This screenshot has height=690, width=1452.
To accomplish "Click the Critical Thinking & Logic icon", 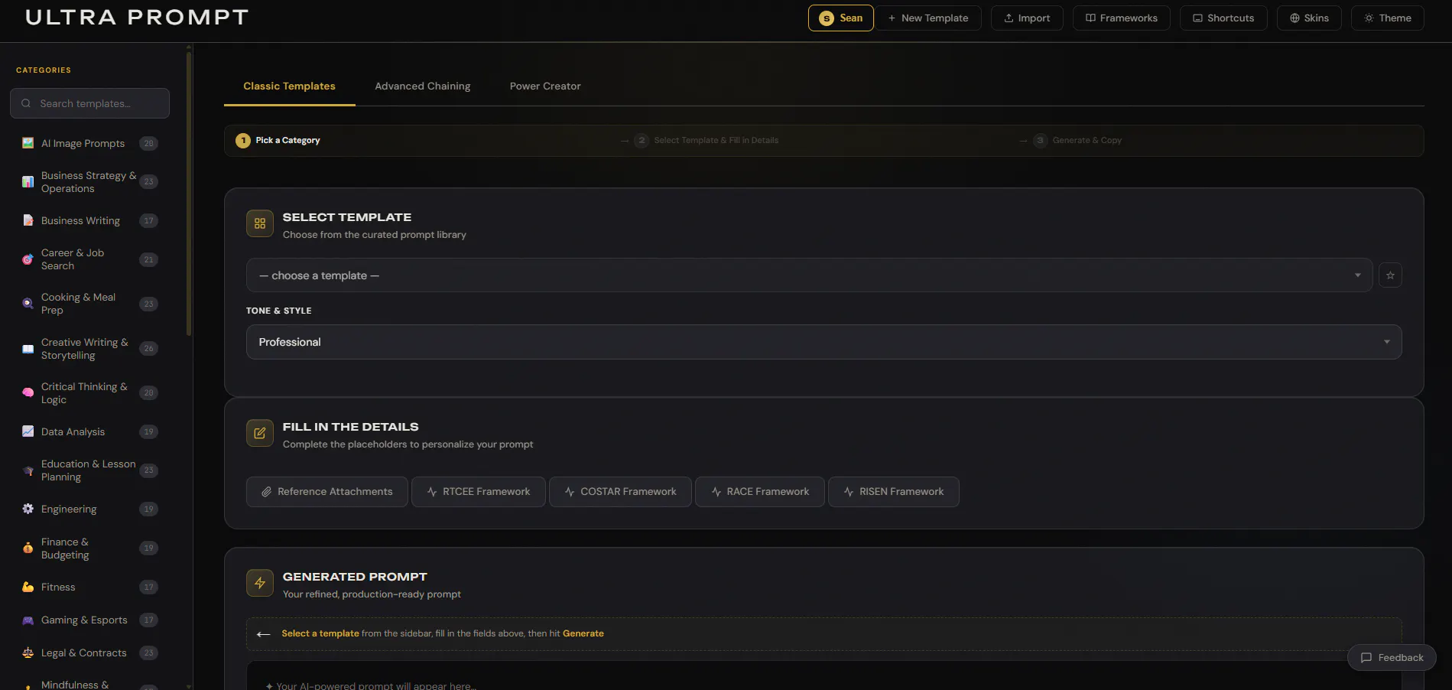I will 28,393.
